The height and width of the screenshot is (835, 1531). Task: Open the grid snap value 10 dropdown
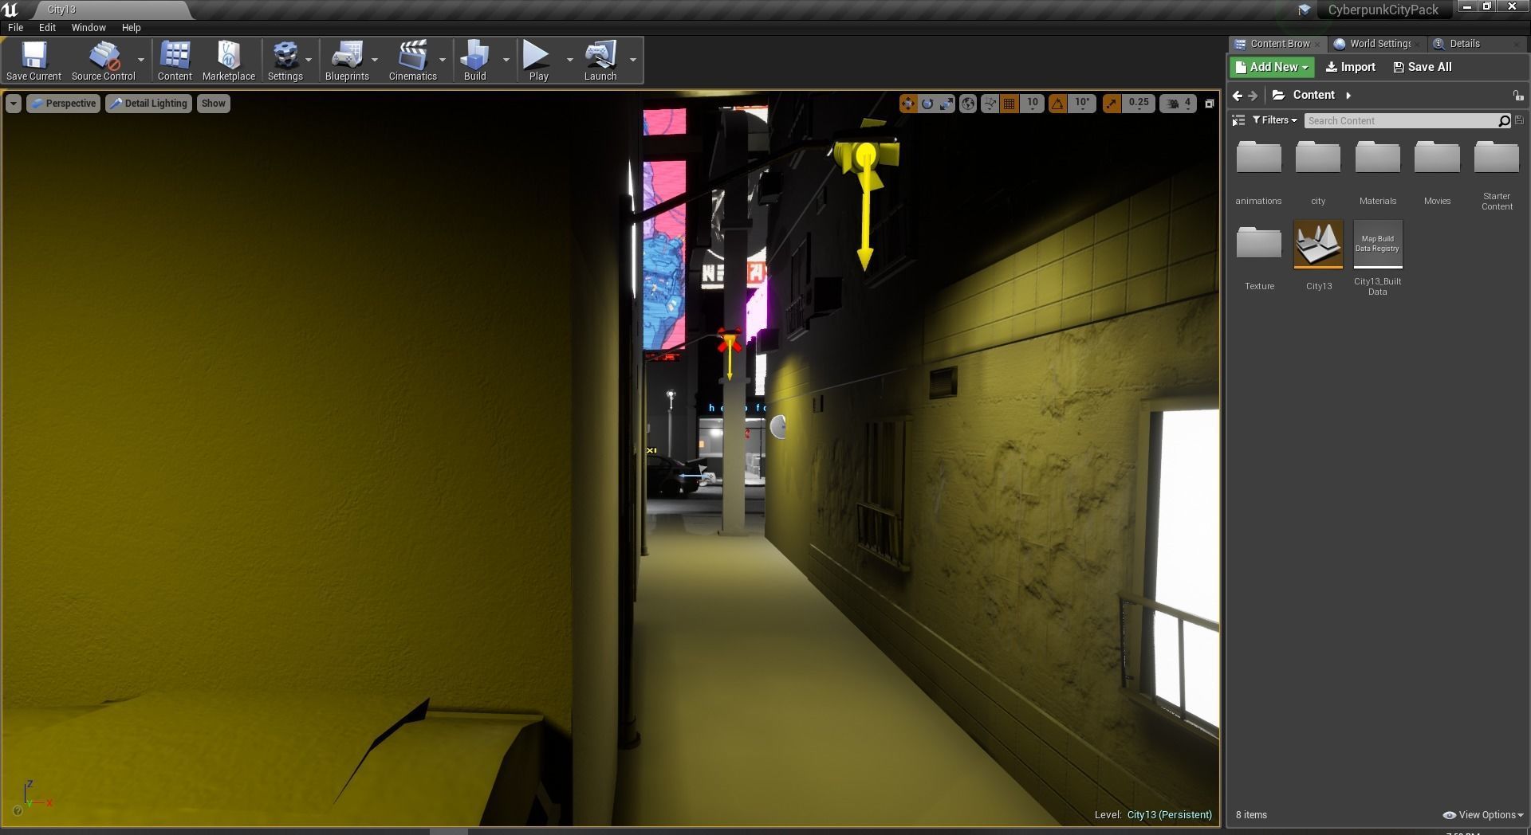1033,104
